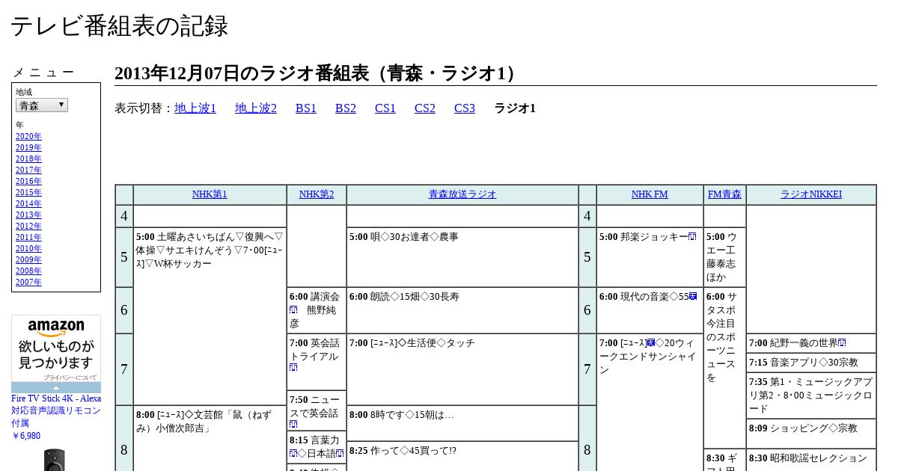Select the 5:00 ウエー工藤泰志 listing
898x471 pixels.
click(724, 257)
